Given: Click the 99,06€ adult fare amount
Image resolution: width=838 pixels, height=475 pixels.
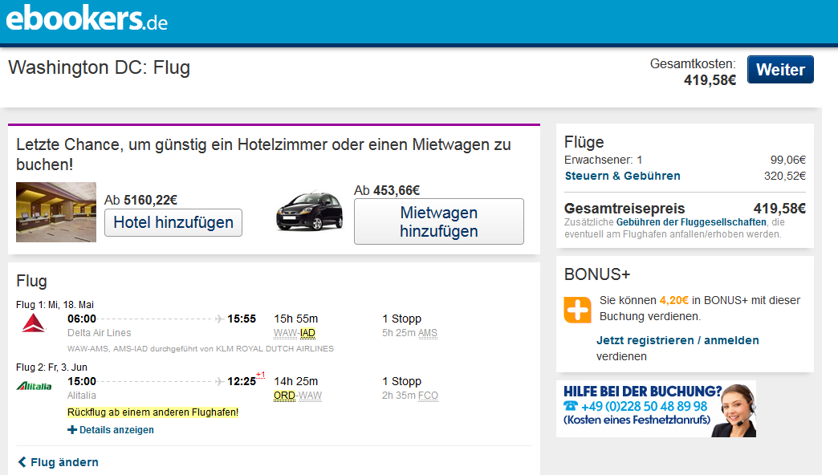Looking at the screenshot, I should (x=787, y=160).
